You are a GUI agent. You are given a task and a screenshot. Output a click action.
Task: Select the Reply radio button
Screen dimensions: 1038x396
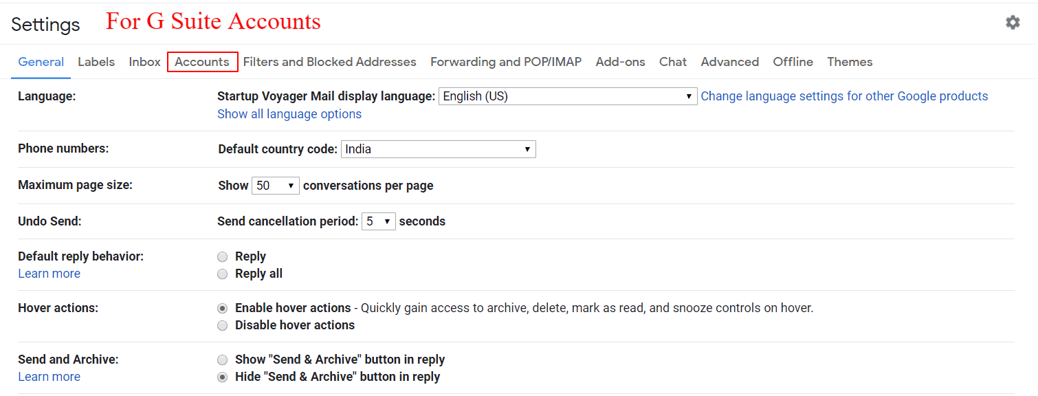[x=223, y=256]
